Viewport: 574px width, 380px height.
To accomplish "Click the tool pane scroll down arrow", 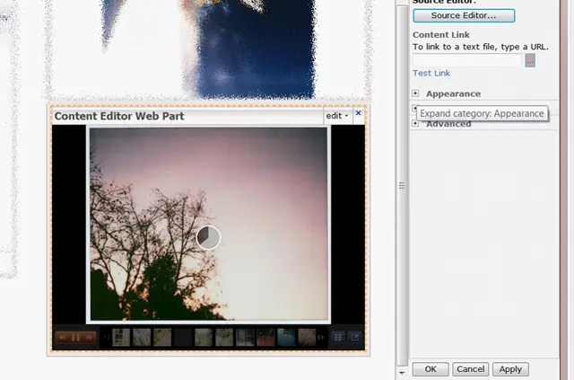I will pos(402,373).
